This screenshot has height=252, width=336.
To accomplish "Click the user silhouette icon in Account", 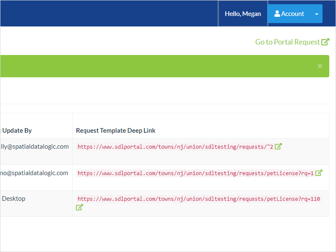I will click(277, 14).
